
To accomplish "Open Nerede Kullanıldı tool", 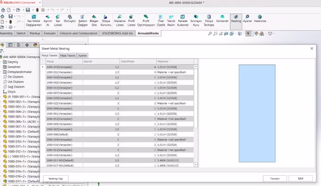I will pyautogui.click(x=183, y=20).
